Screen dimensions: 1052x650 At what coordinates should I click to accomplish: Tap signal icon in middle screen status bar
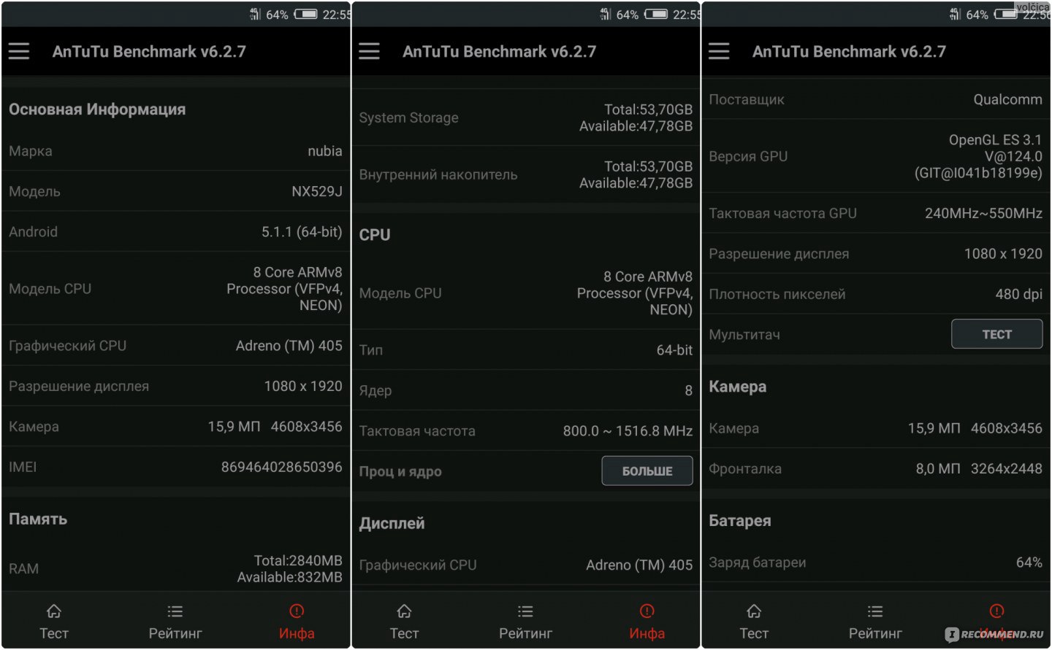(x=605, y=14)
